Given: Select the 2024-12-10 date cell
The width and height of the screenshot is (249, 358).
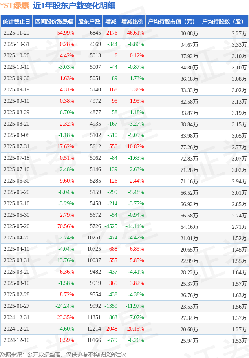Looking at the screenshot, I should (x=16, y=340).
